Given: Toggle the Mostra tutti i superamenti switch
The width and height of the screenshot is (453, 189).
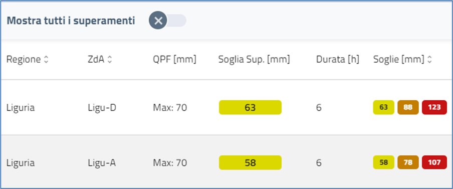Looking at the screenshot, I should [167, 21].
